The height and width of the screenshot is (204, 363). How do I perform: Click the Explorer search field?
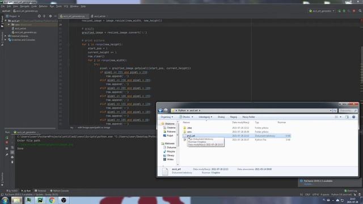pyautogui.click(x=348, y=110)
